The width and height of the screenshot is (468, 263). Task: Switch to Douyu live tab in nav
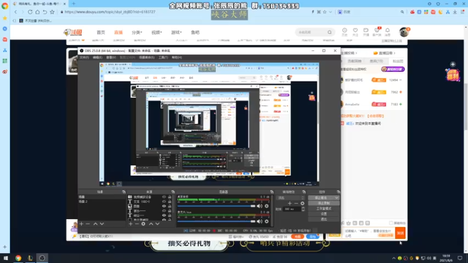[118, 32]
